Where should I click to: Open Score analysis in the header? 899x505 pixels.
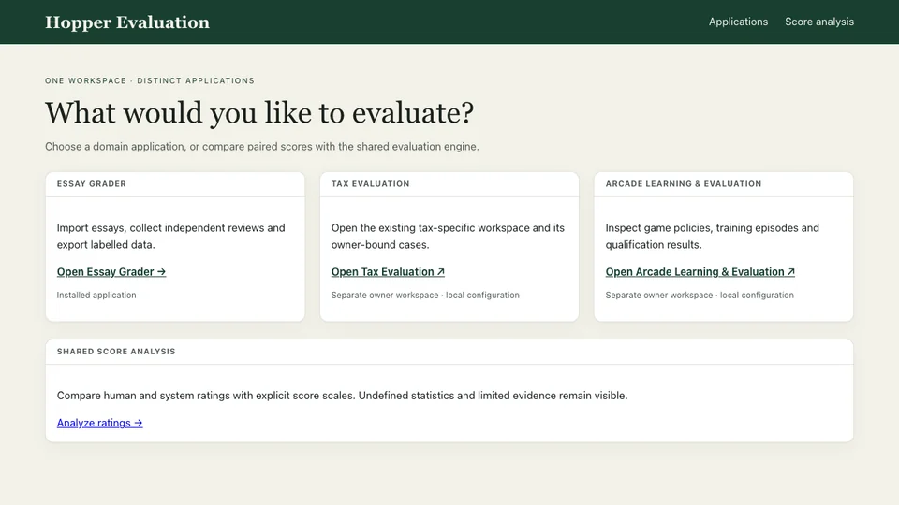[819, 22]
